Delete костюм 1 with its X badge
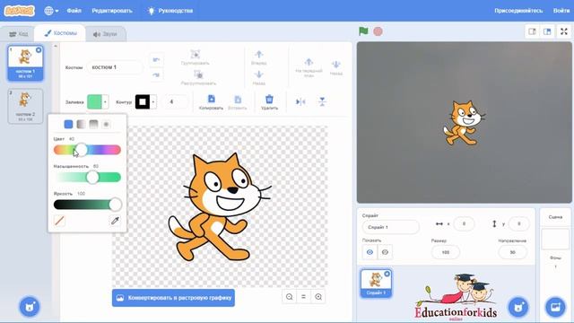Screen dimensions: 574x323 [x=39, y=49]
